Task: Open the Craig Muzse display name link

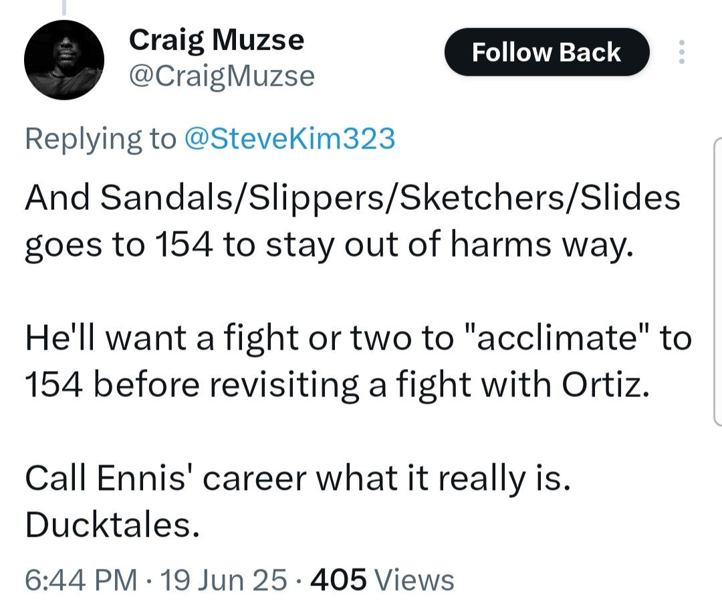Action: 216,41
